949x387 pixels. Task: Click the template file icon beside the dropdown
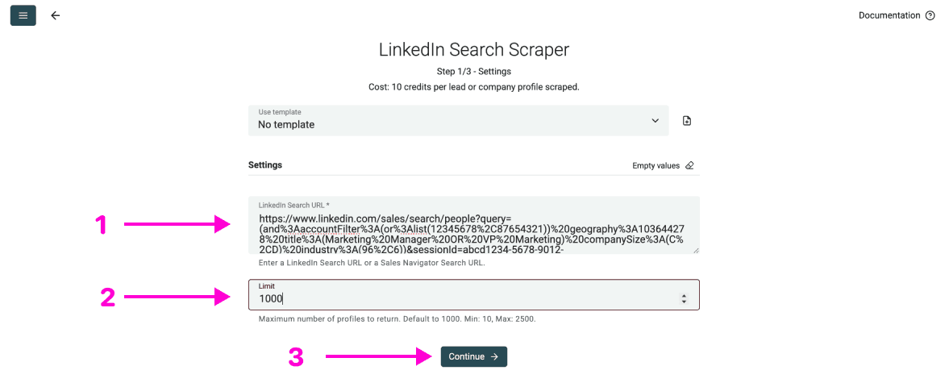[x=687, y=121]
